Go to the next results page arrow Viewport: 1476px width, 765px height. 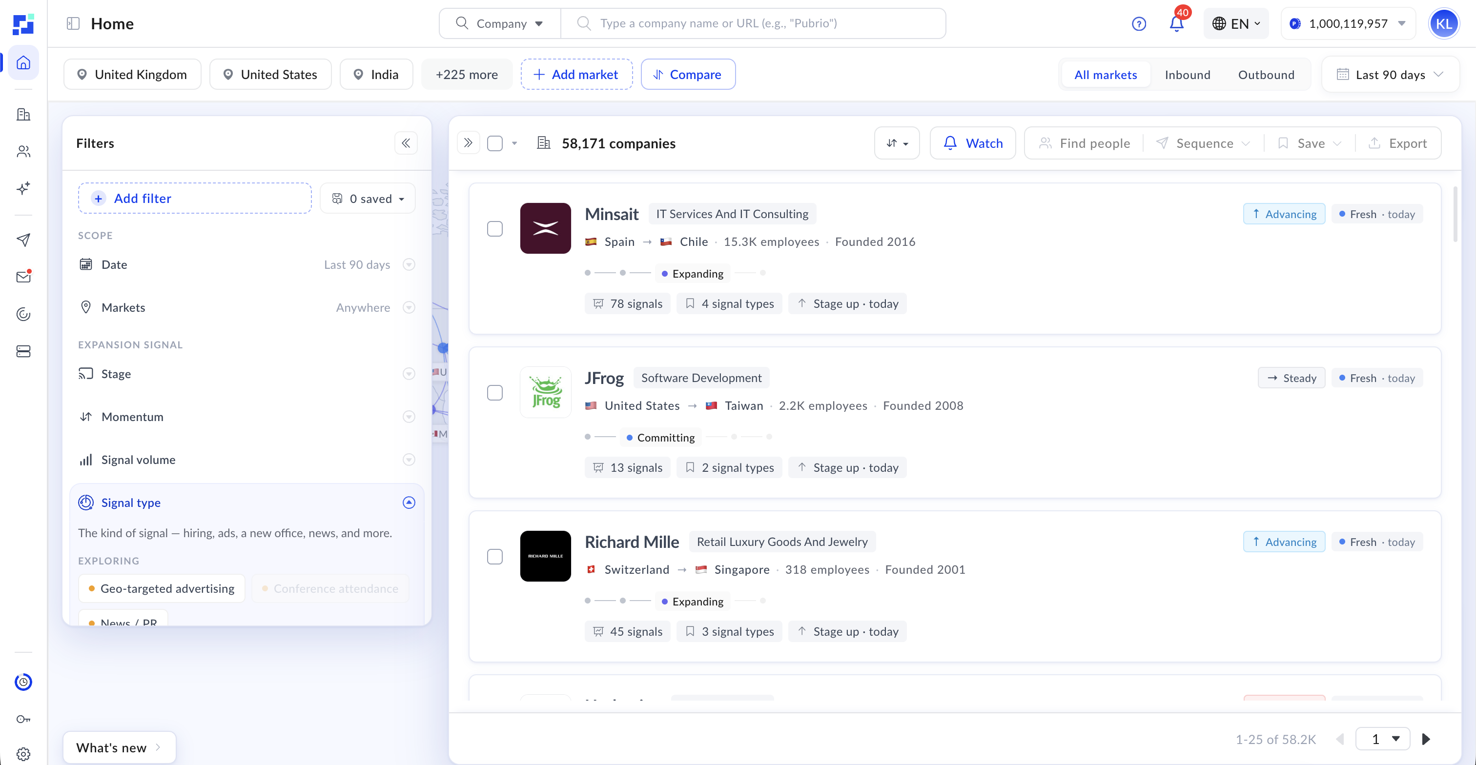pos(1426,739)
